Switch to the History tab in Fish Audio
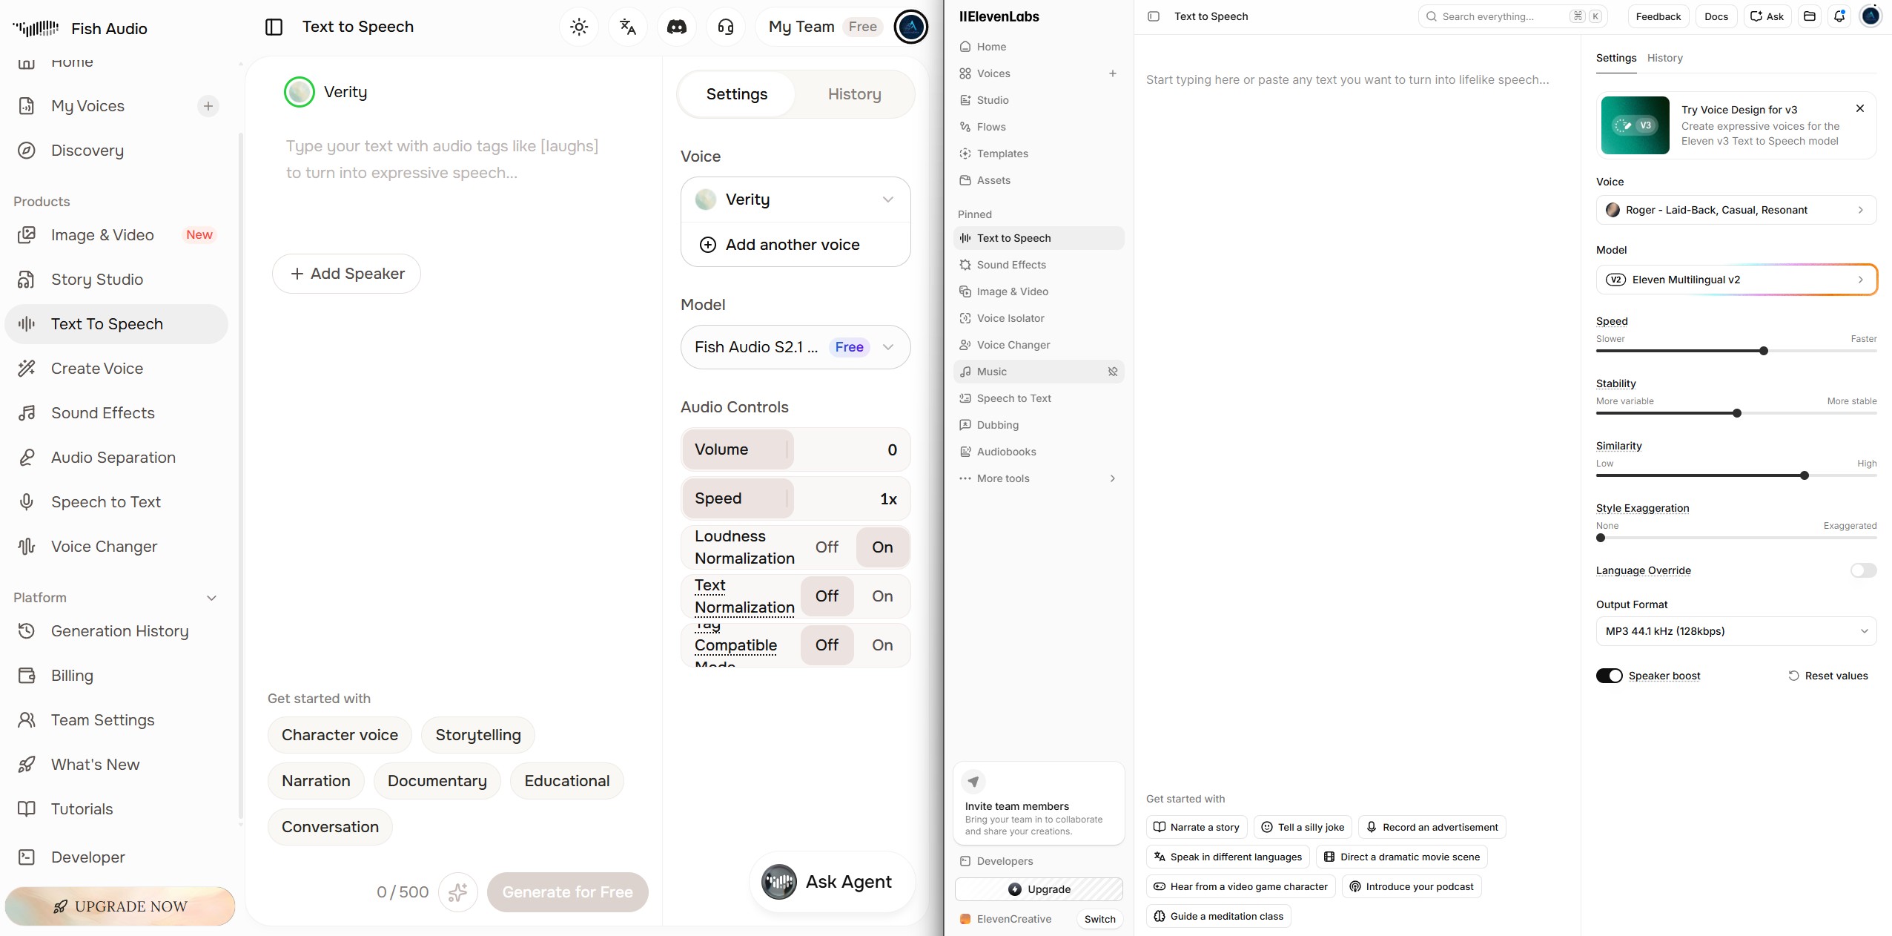1892x936 pixels. click(x=855, y=94)
